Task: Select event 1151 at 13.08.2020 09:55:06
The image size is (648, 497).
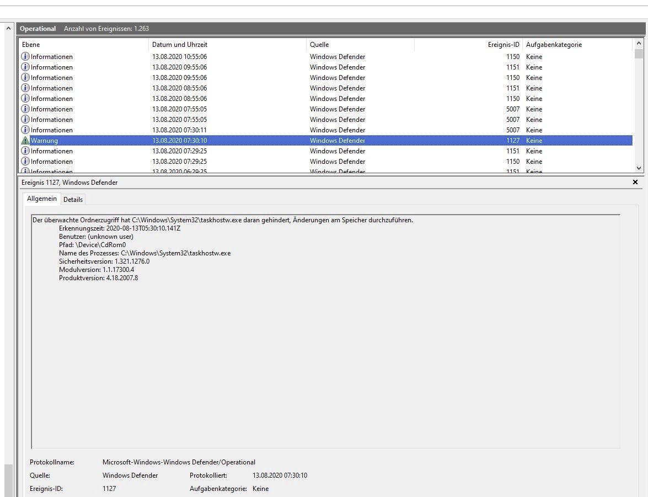Action: tap(326, 67)
